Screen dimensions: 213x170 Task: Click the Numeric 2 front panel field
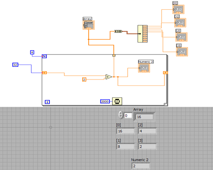141,166
